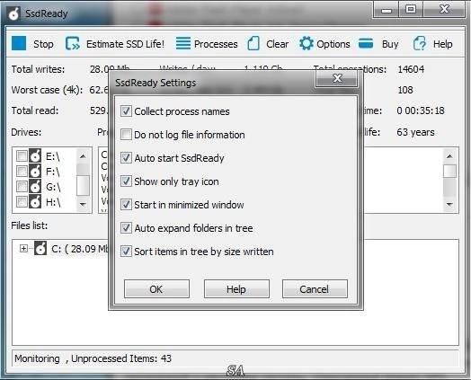Screen dimensions: 471x380
Task: Click the Worst case (4k) label
Action: 47,90
